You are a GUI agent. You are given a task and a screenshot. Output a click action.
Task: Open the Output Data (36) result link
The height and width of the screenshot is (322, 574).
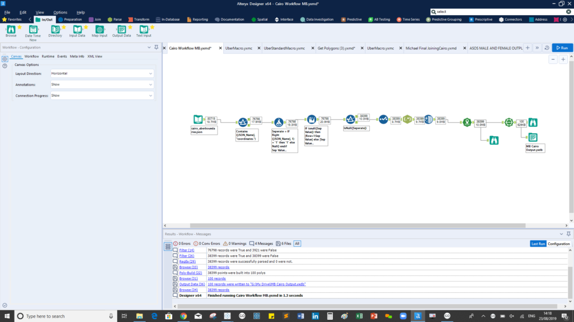(191, 284)
